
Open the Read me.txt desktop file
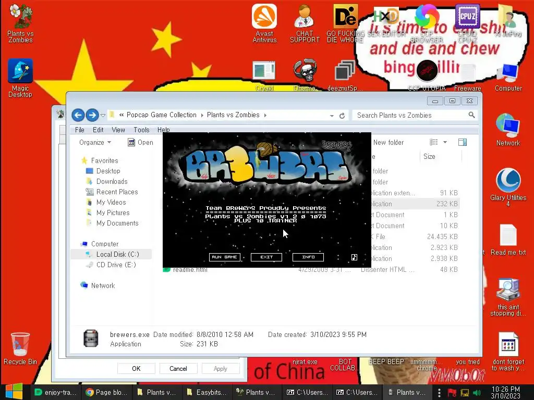[508, 240]
